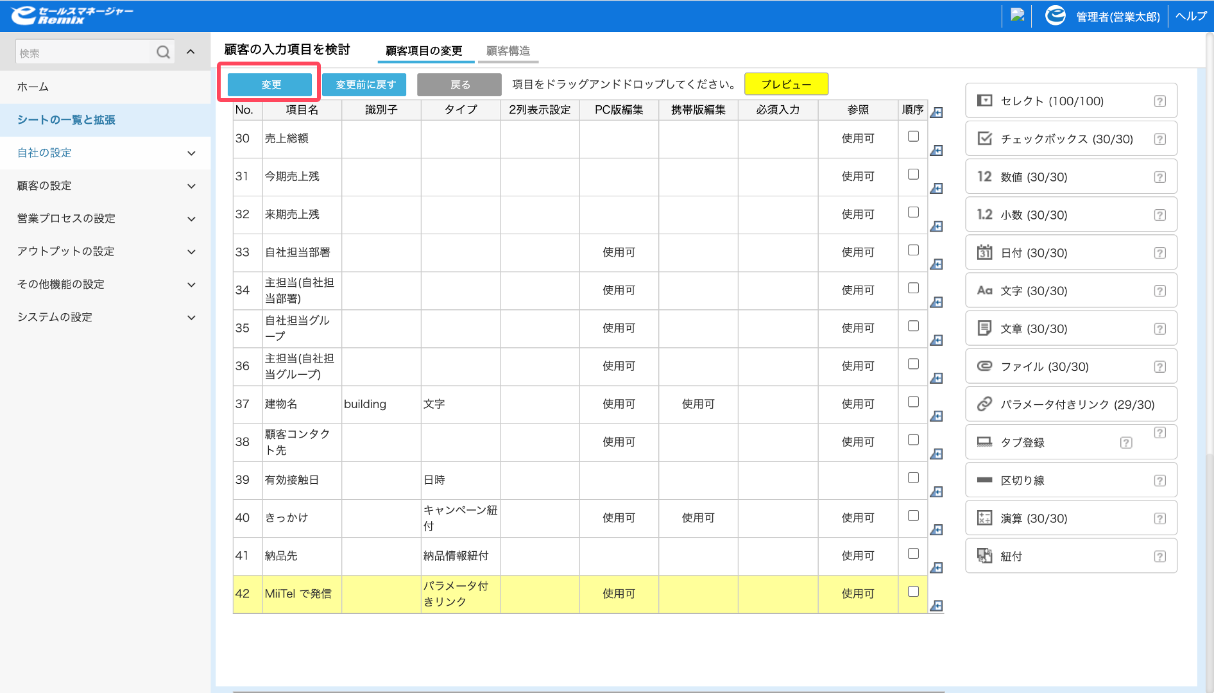Tick the 順序 checkbox for 42 MiiTel で発信

click(x=913, y=592)
